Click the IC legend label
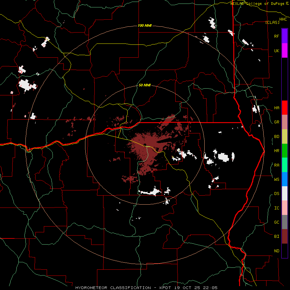This screenshot has width=290, height=290. coord(276,208)
